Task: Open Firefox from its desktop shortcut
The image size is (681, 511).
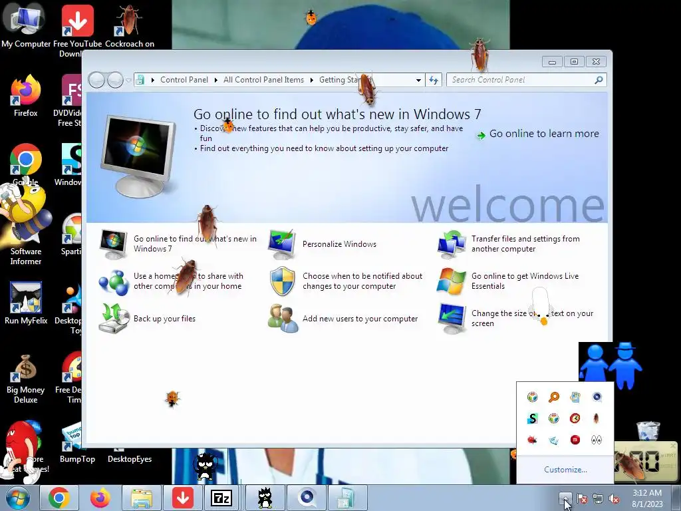Action: tap(25, 96)
